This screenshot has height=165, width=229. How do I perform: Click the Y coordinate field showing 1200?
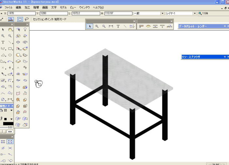(x=54, y=13)
